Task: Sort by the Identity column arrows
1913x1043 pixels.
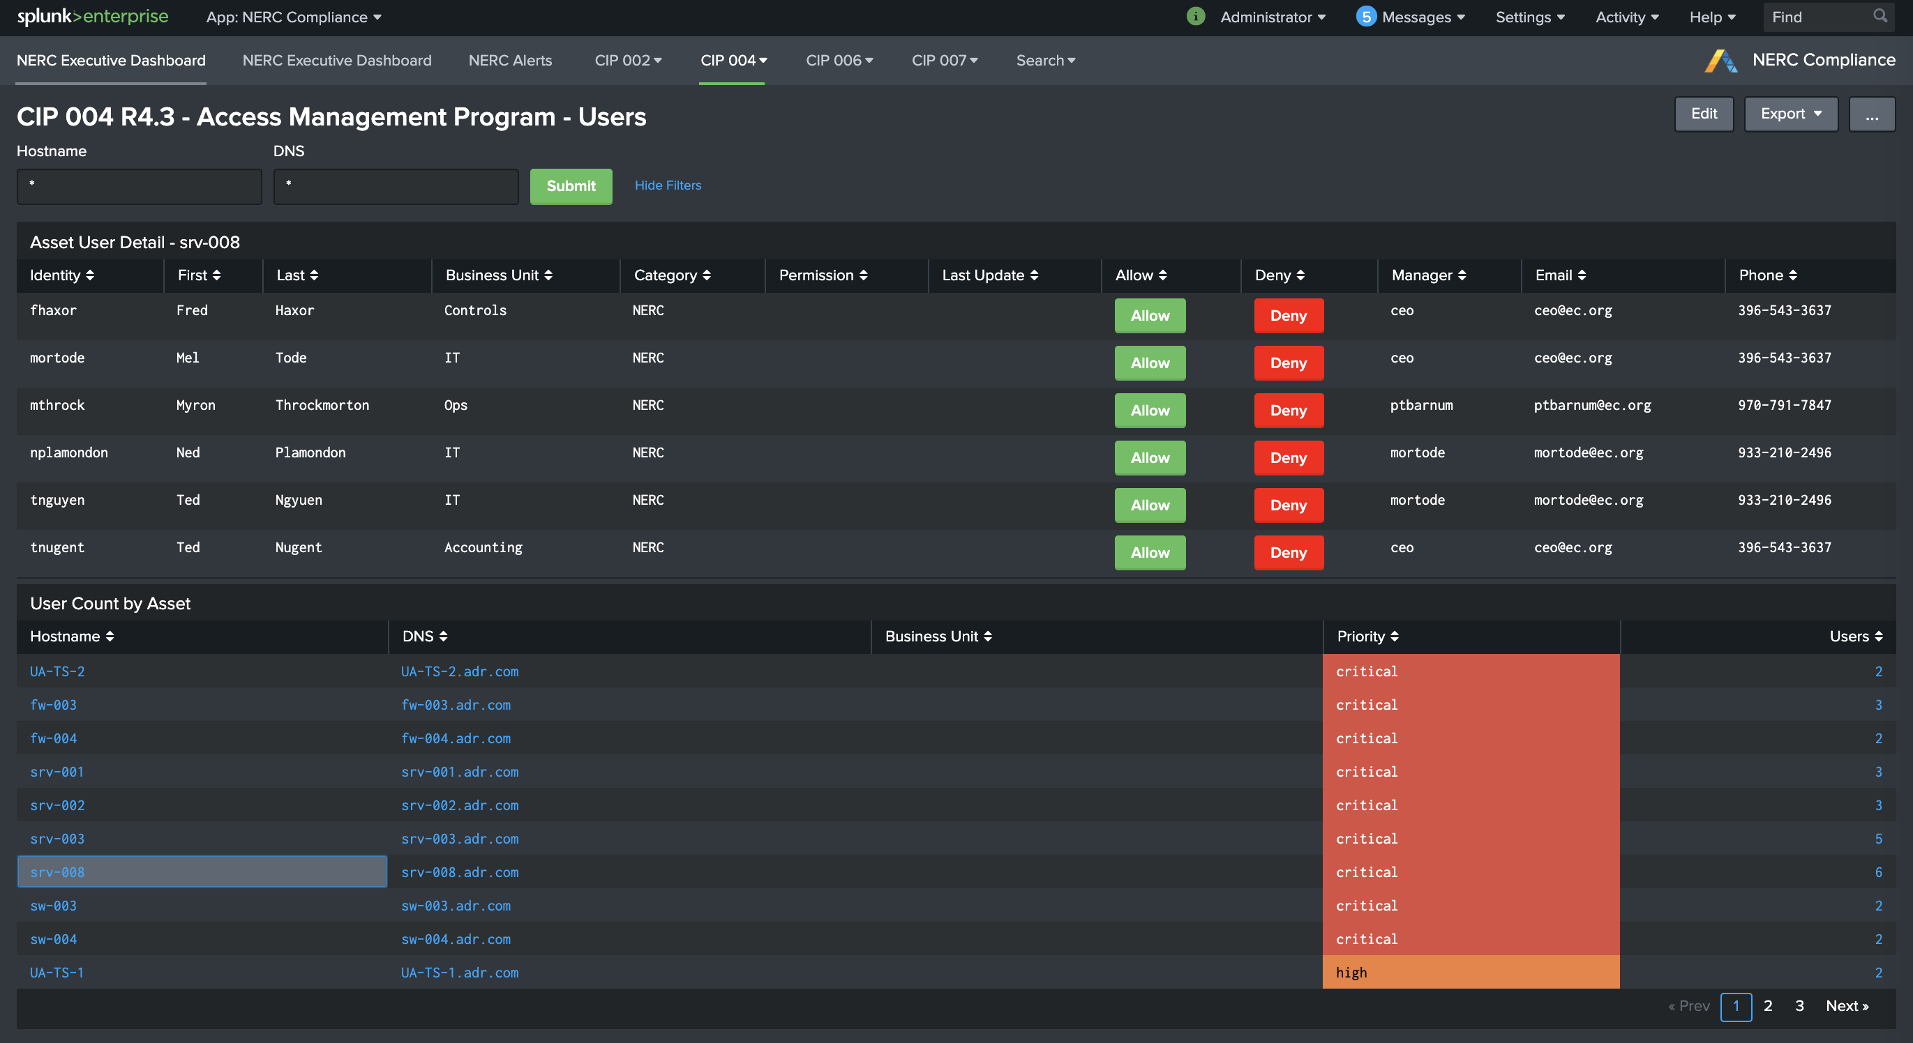Action: pos(90,275)
